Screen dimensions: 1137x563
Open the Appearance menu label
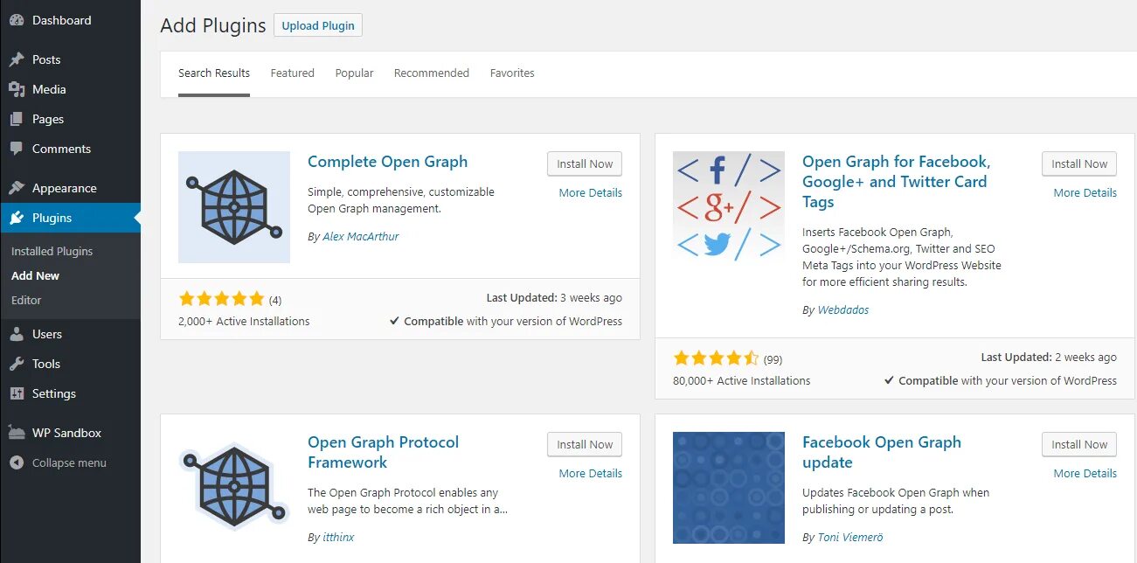(64, 188)
